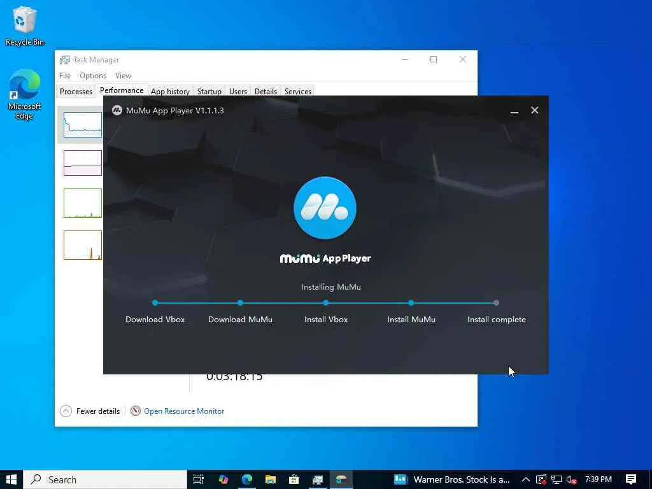Collapse Task Manager with Fewer details
652x489 pixels.
click(90, 411)
